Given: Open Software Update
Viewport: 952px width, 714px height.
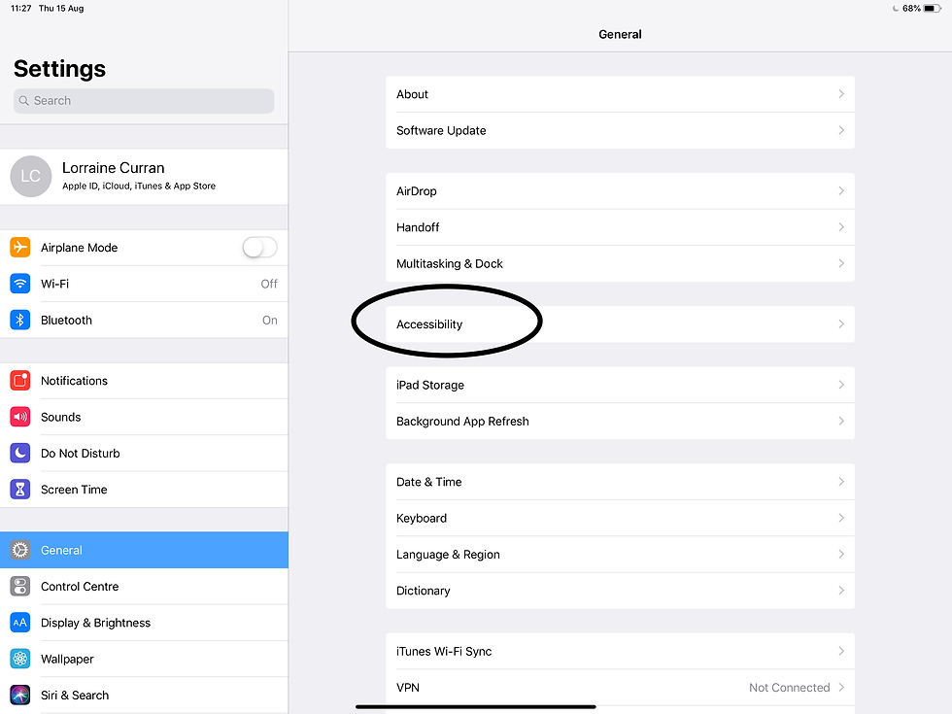Looking at the screenshot, I should click(620, 130).
